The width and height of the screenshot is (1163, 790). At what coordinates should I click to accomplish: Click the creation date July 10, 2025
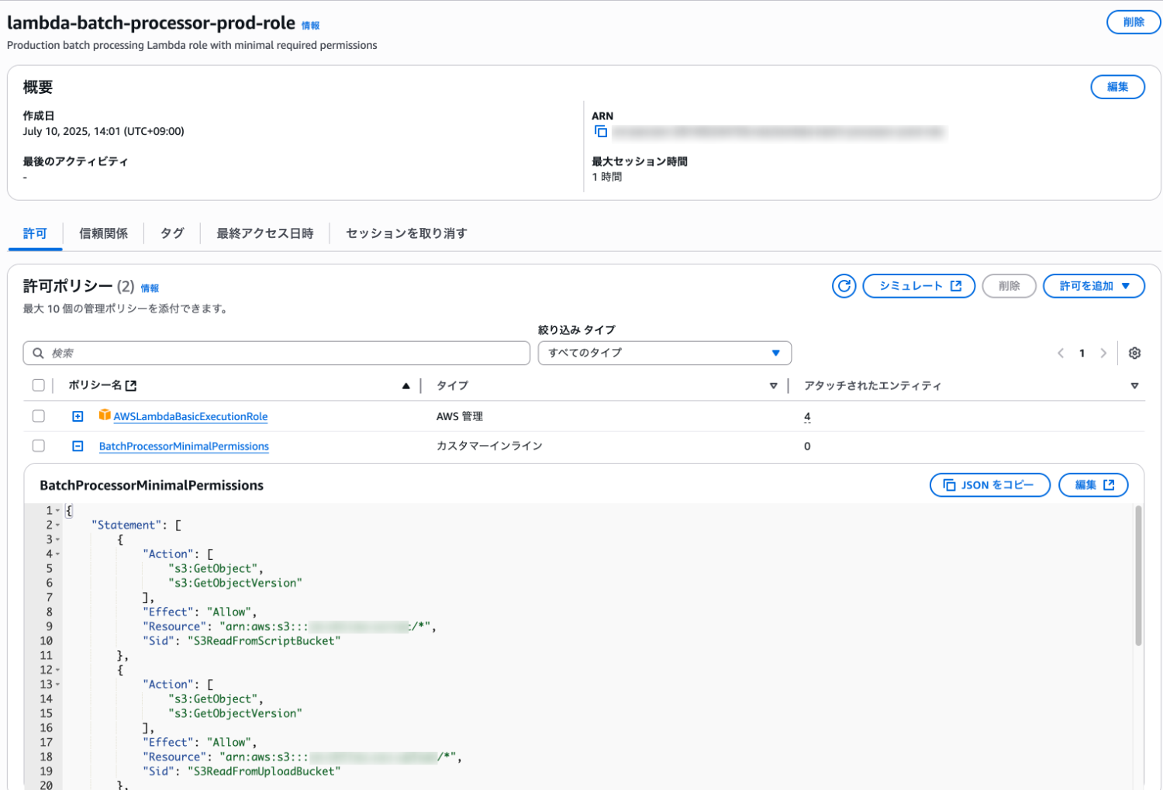(103, 131)
